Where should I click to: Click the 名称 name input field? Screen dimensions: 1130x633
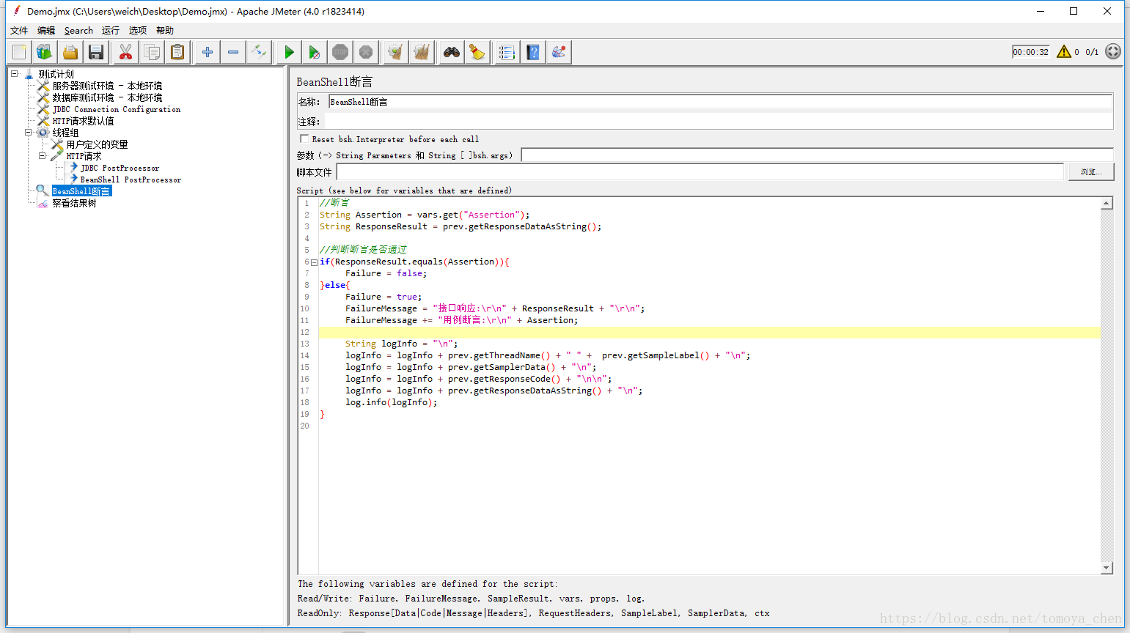pyautogui.click(x=720, y=102)
